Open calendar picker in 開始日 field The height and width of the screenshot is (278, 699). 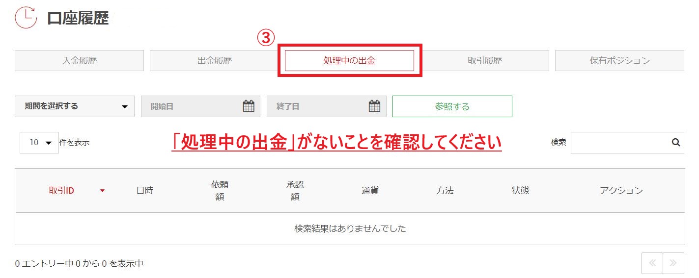click(249, 106)
